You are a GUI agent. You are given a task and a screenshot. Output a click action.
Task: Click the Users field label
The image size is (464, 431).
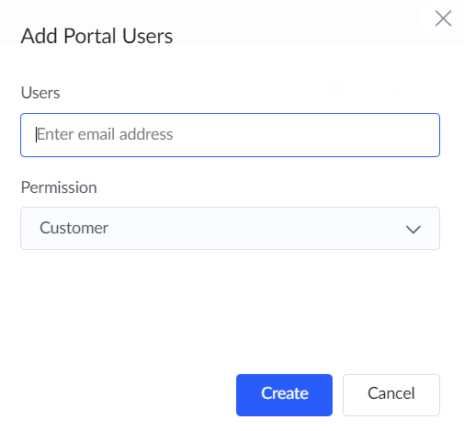(40, 93)
